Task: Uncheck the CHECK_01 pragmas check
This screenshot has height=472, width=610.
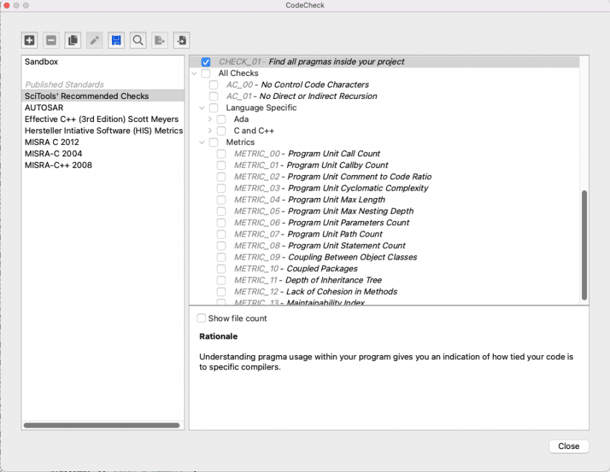Action: (x=205, y=61)
